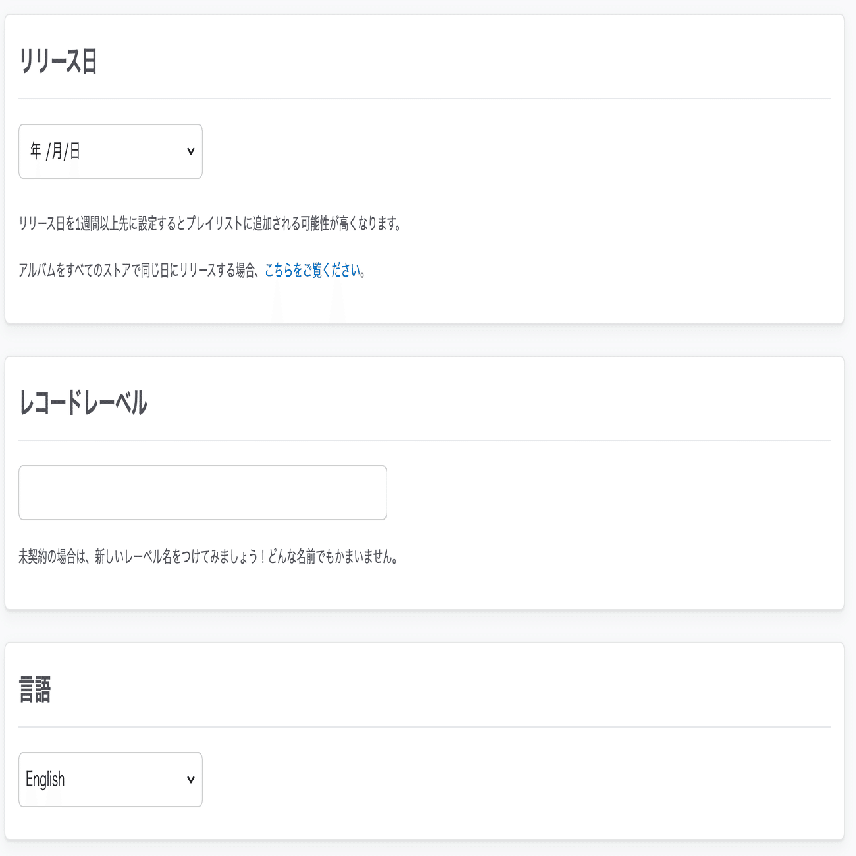
Task: Click the arrow on the release date selector
Action: [190, 151]
